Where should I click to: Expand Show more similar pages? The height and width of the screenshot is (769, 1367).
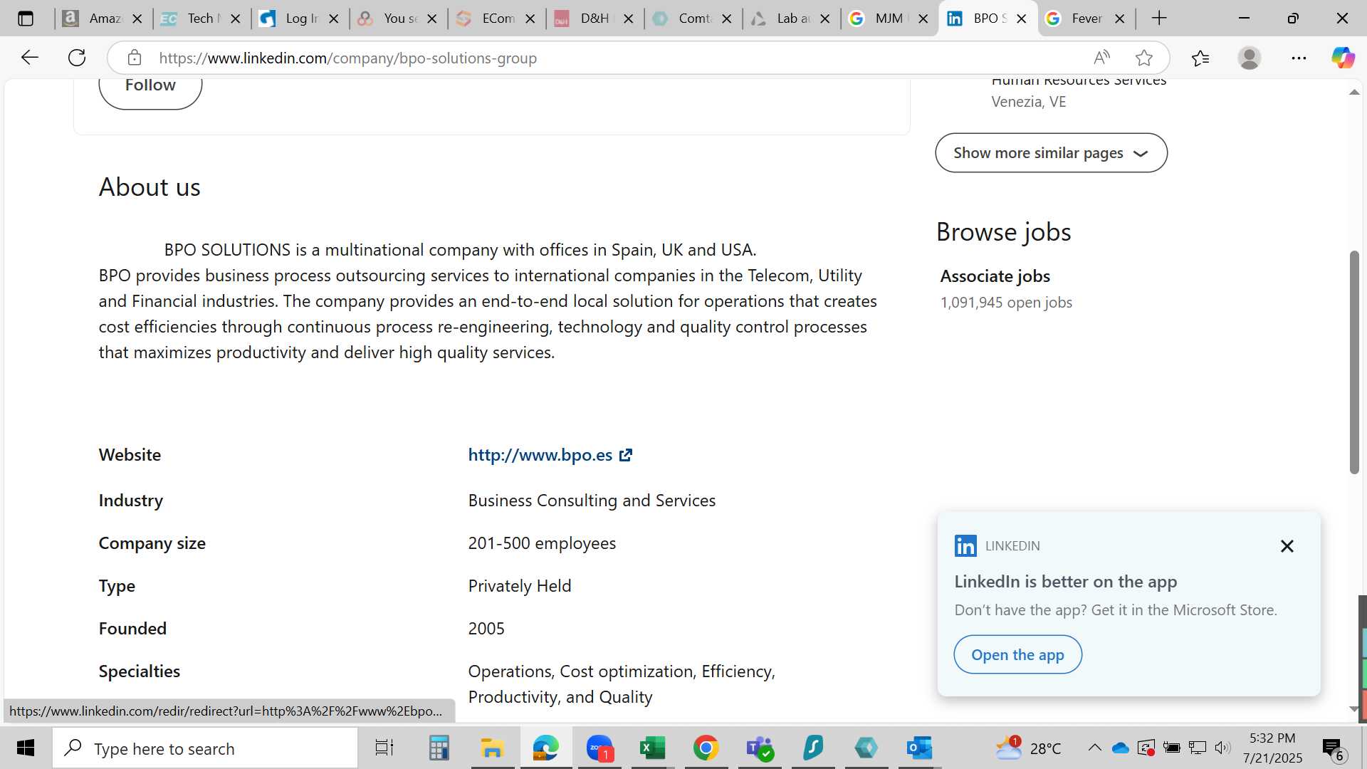[1051, 153]
